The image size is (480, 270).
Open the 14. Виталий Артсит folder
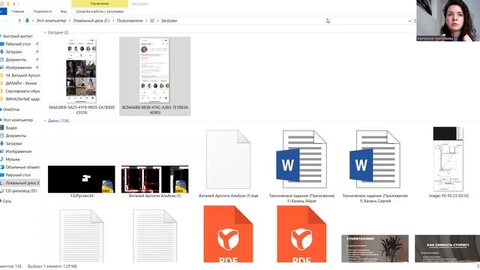pos(22,75)
